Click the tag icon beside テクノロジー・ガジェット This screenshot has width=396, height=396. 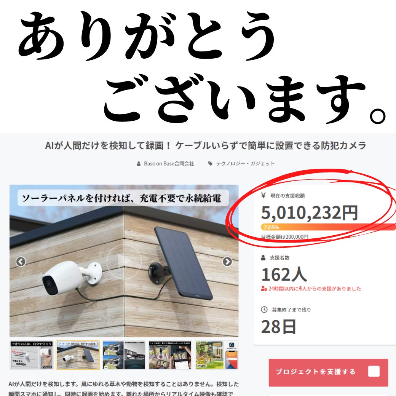click(x=210, y=164)
